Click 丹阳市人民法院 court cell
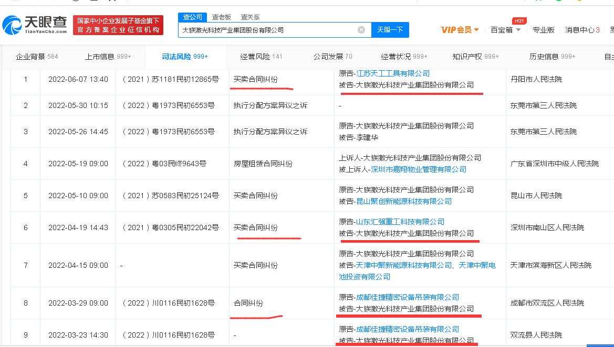Image resolution: width=614 pixels, height=347 pixels. [x=536, y=79]
